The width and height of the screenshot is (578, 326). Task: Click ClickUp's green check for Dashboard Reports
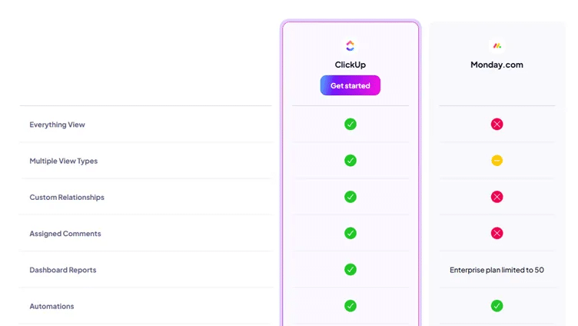point(350,270)
